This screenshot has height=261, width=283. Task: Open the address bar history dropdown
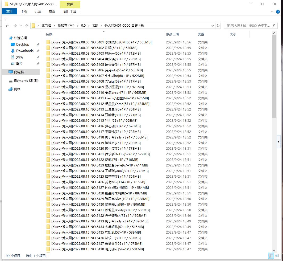[x=213, y=26]
